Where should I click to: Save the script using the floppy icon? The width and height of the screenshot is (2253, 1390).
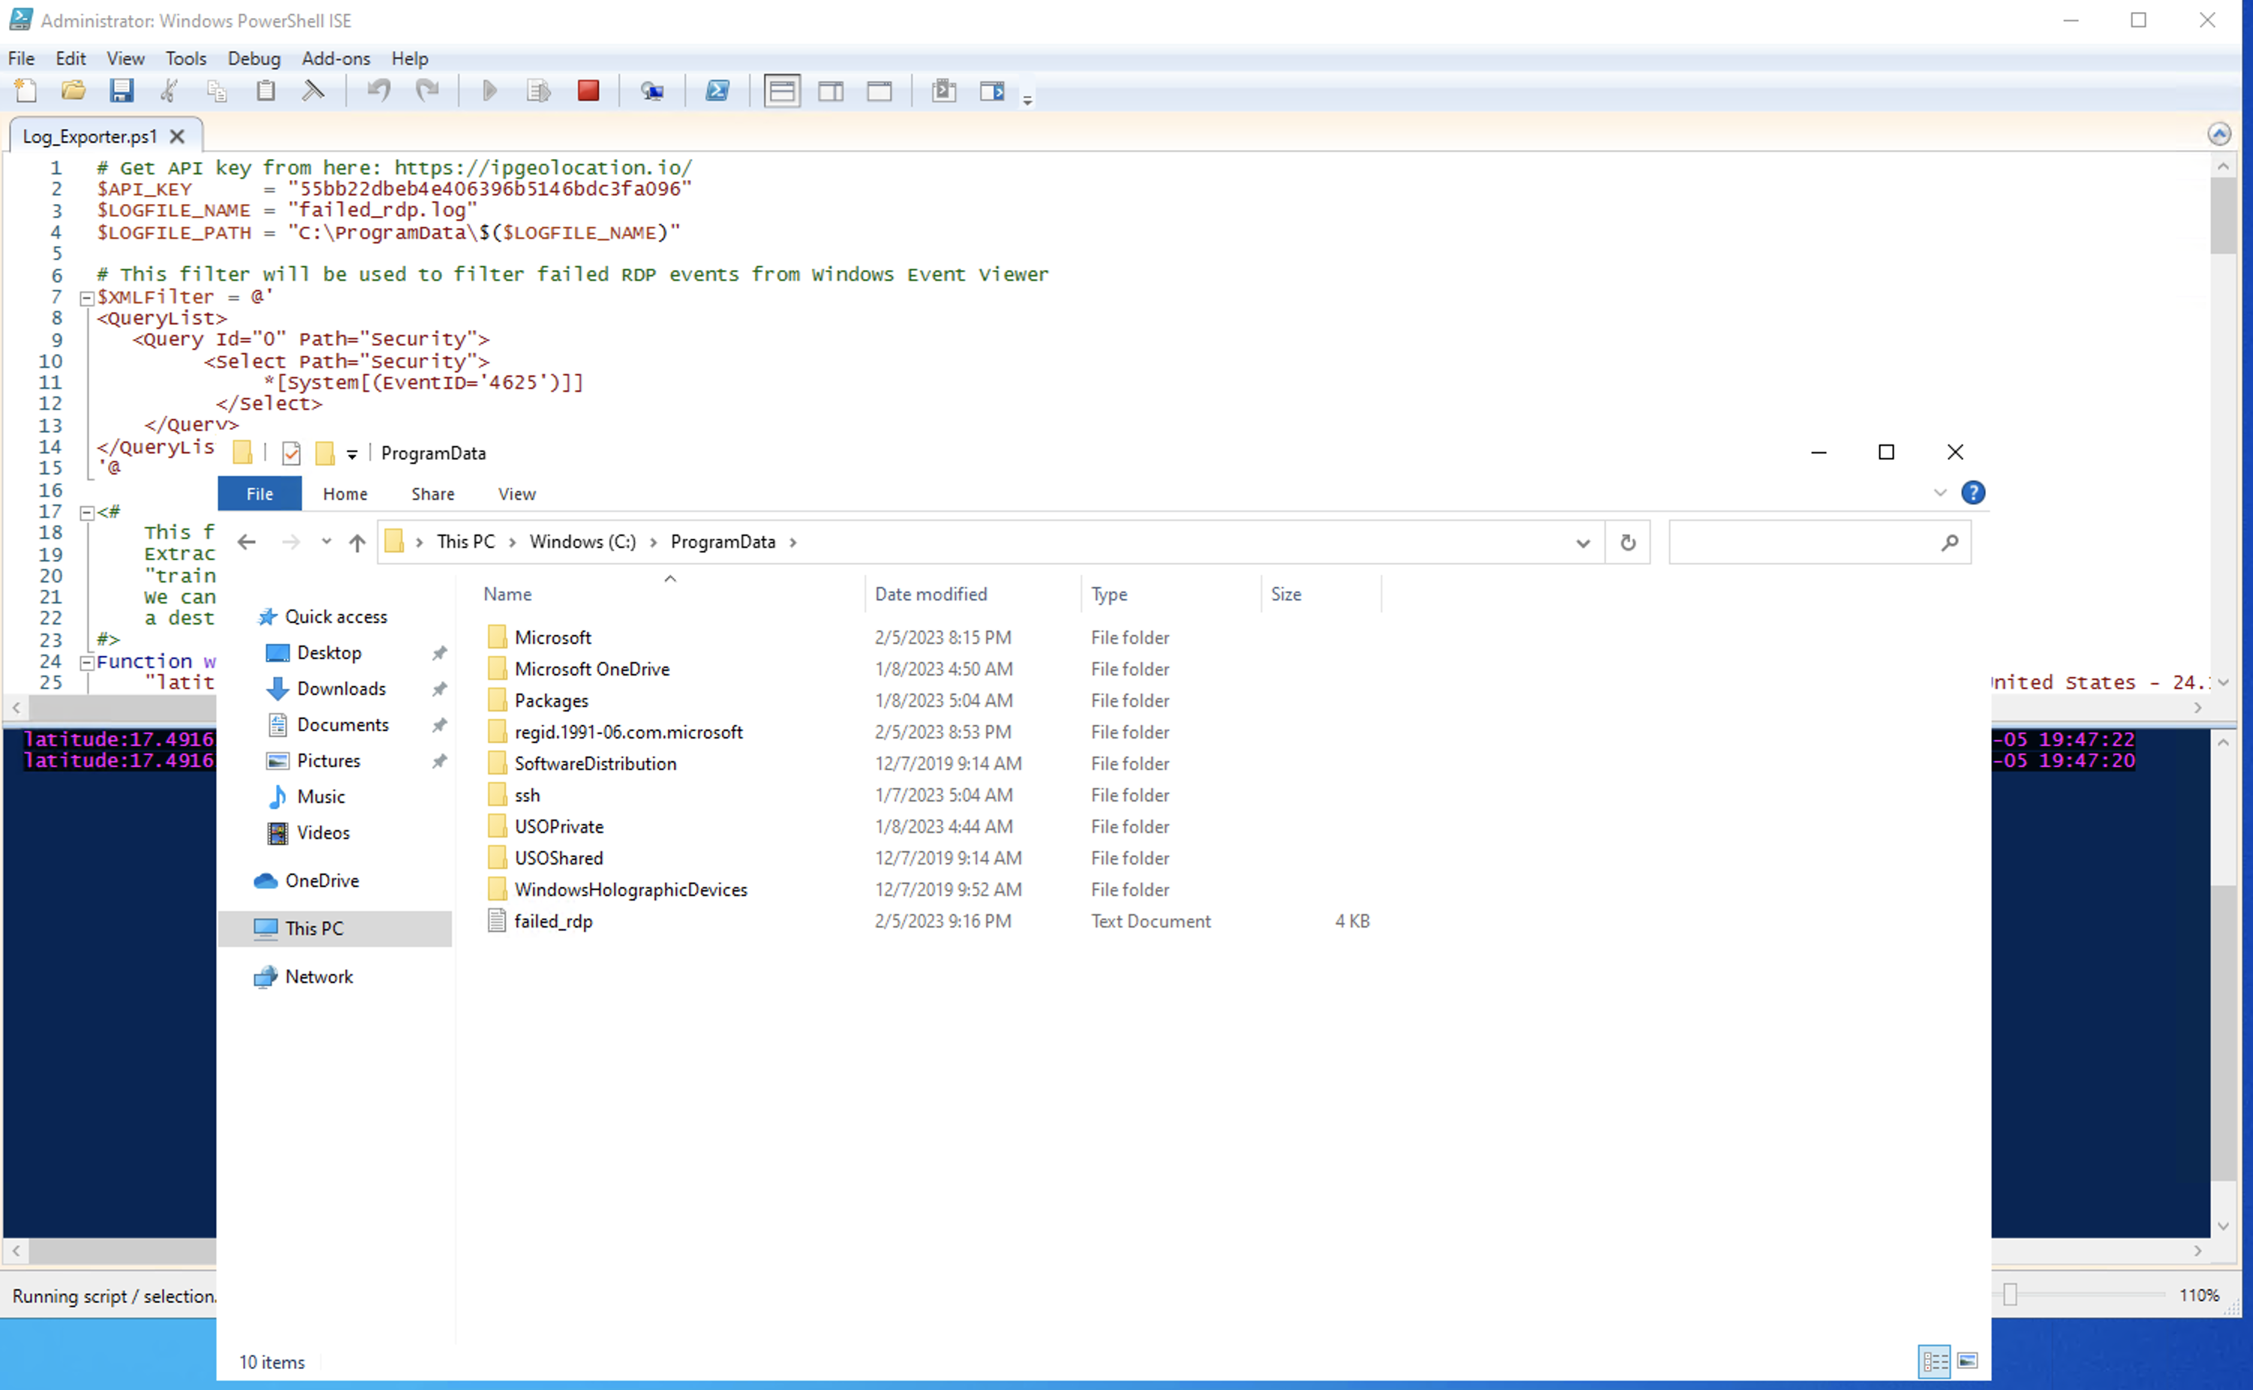[122, 91]
